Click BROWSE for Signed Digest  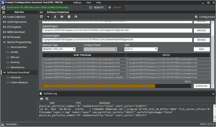(202, 30)
